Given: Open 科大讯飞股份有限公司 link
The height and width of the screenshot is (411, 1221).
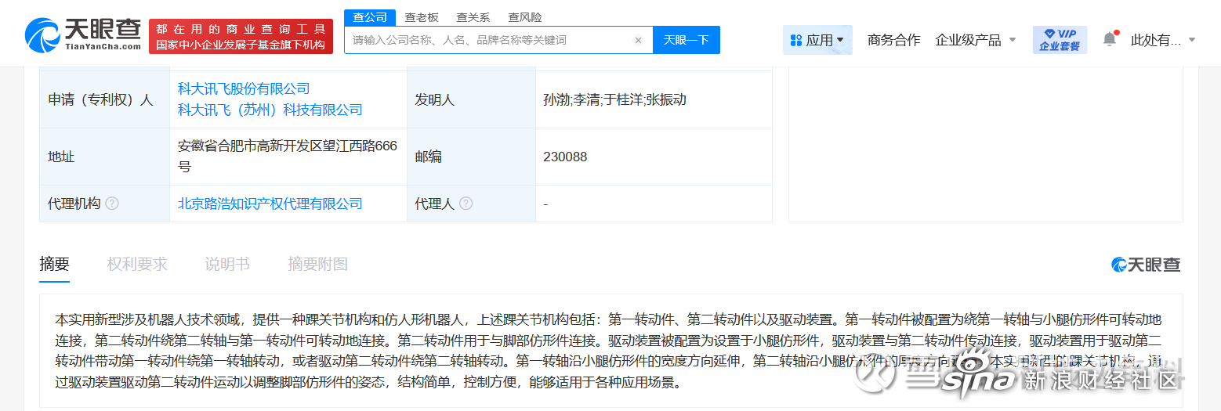Looking at the screenshot, I should pyautogui.click(x=244, y=88).
